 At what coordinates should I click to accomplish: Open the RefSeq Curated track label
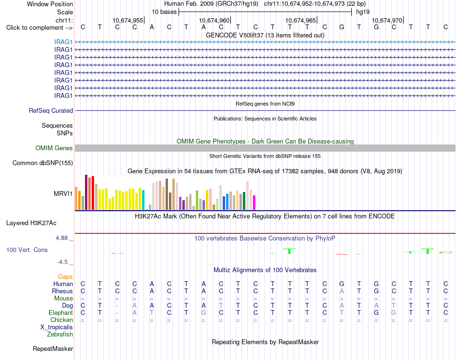tap(51, 110)
